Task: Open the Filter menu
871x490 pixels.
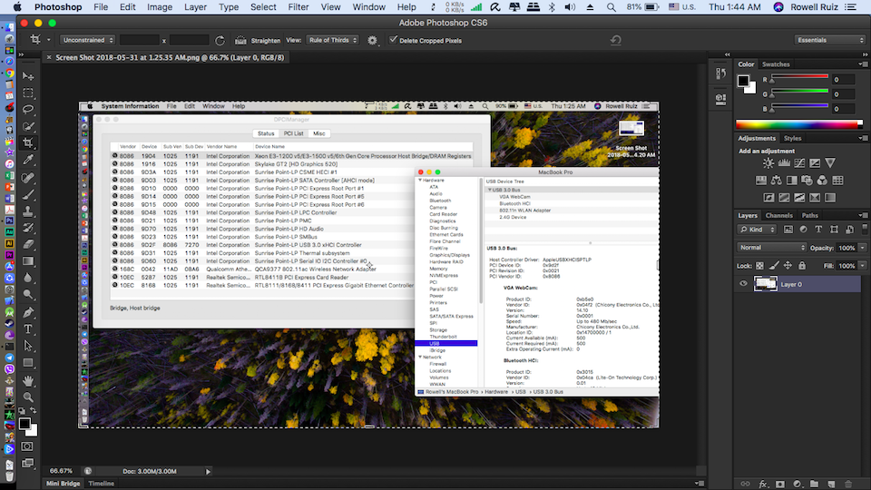Action: pos(298,7)
